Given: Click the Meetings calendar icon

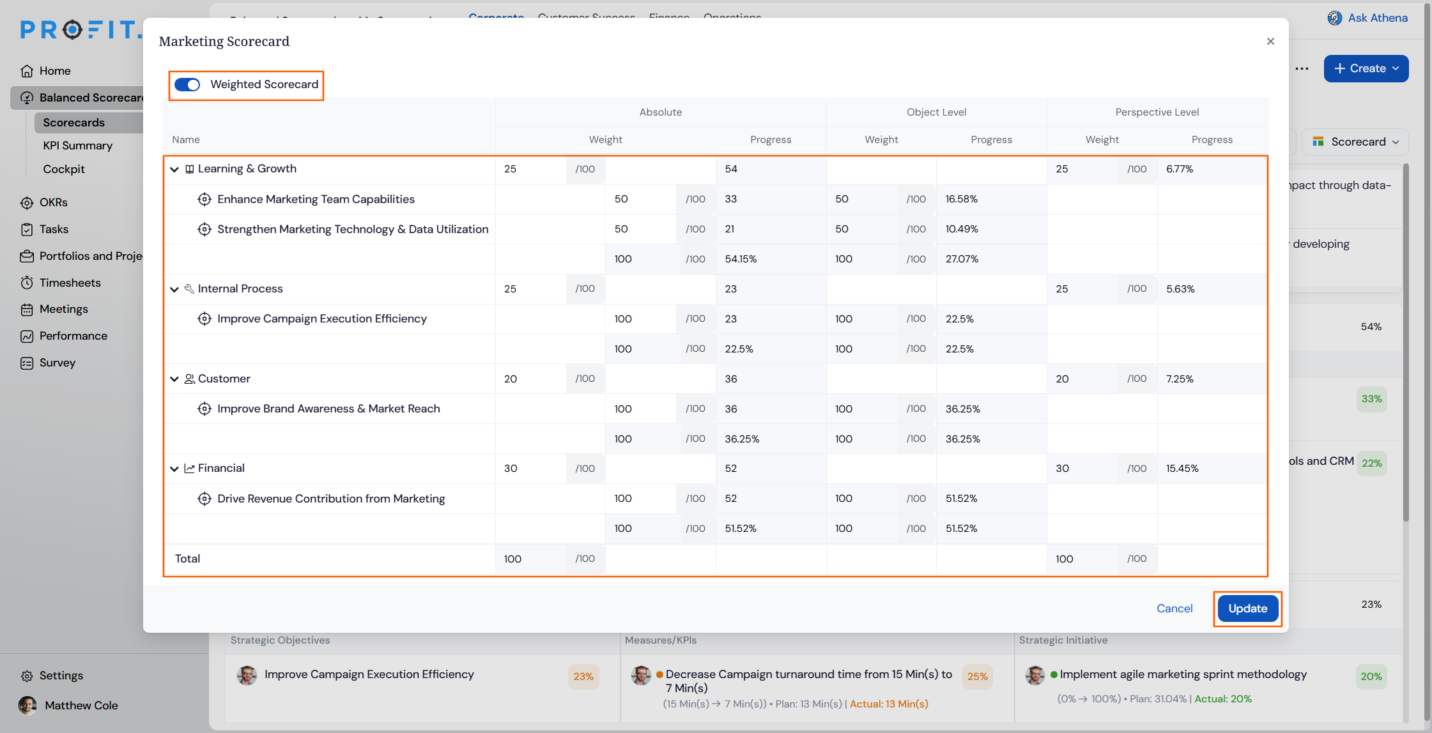Looking at the screenshot, I should 26,310.
